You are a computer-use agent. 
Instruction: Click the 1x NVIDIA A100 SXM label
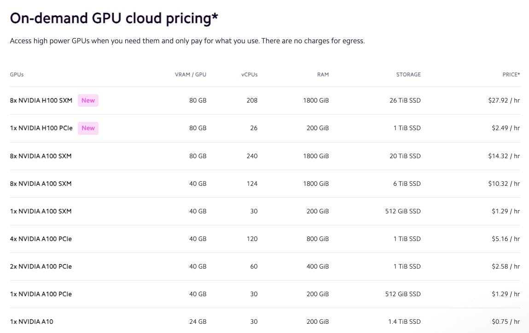coord(41,211)
